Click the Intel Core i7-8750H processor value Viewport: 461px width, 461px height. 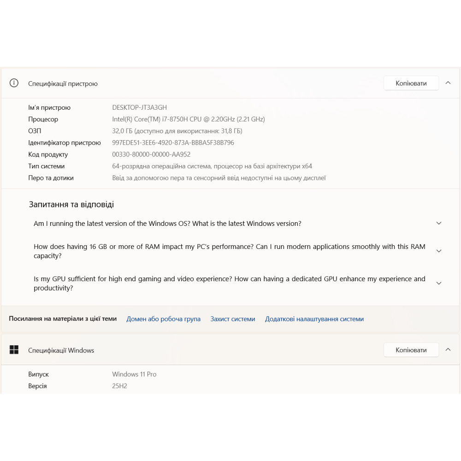pyautogui.click(x=188, y=119)
